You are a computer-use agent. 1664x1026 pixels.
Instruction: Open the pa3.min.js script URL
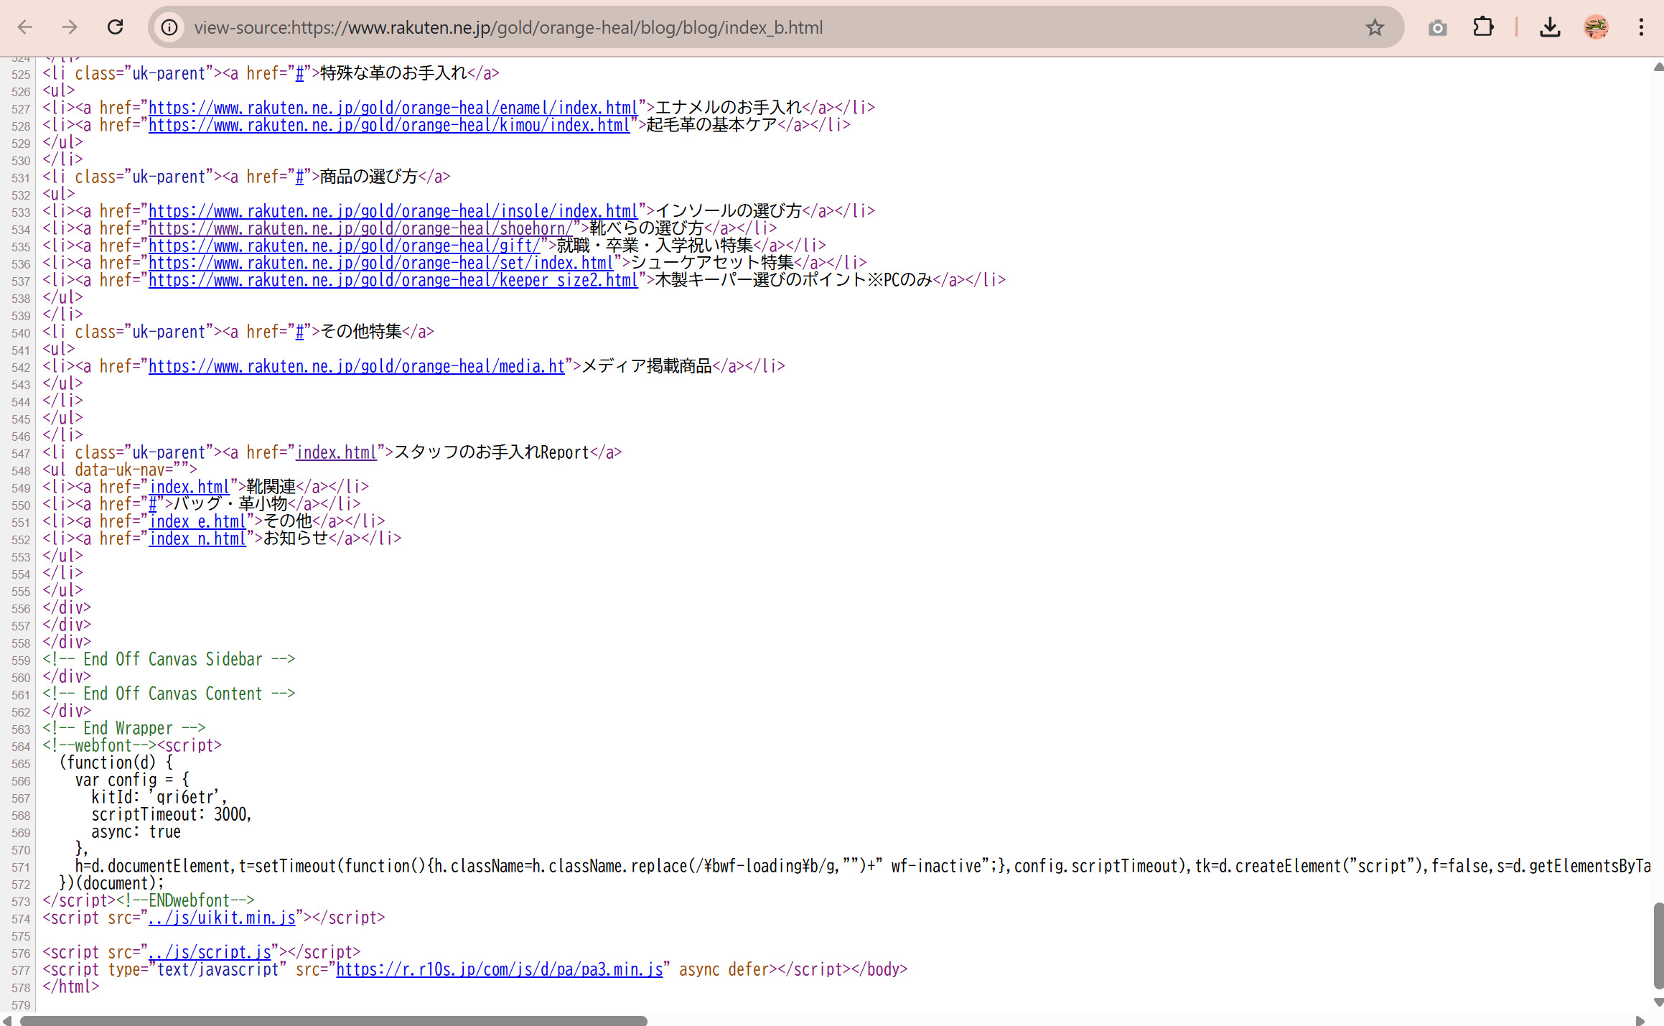[499, 969]
